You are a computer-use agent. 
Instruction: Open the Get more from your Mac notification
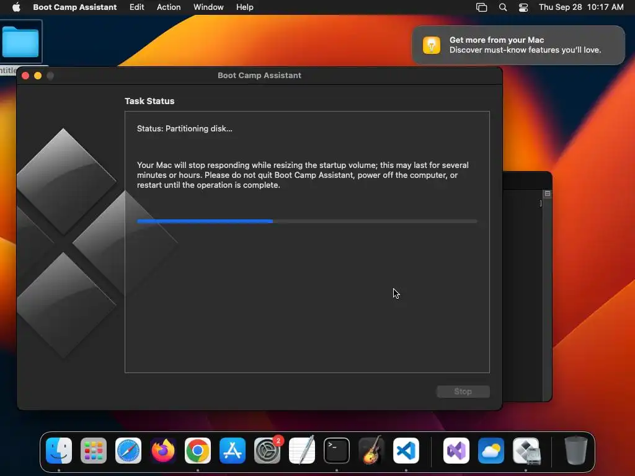(x=518, y=45)
